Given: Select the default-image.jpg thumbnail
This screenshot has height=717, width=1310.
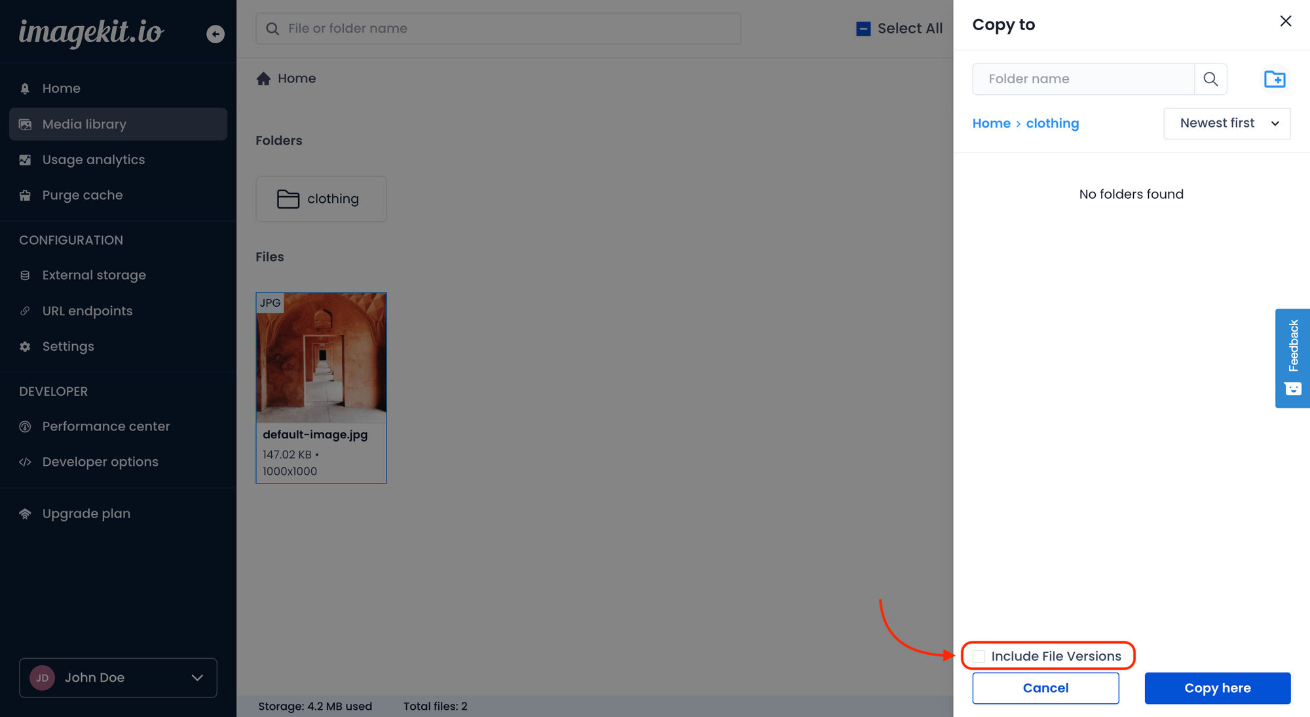Looking at the screenshot, I should coord(321,357).
